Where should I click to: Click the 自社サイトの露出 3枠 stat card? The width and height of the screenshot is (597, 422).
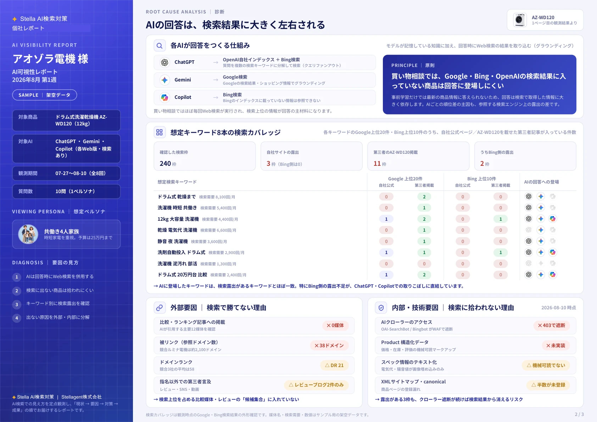pos(312,156)
